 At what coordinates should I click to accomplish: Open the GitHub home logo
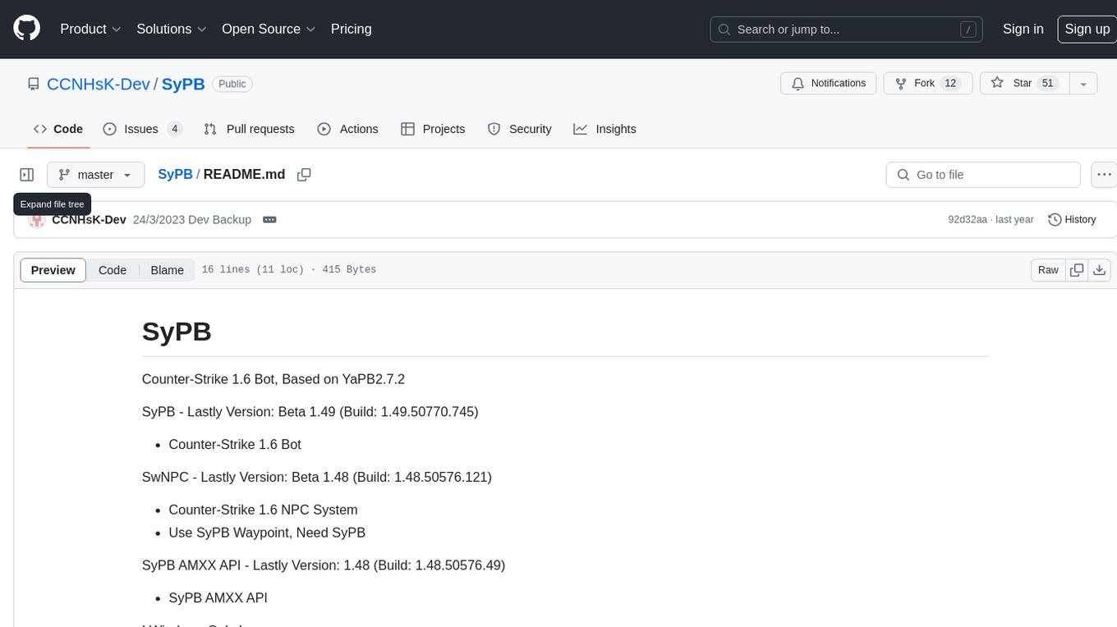[27, 29]
